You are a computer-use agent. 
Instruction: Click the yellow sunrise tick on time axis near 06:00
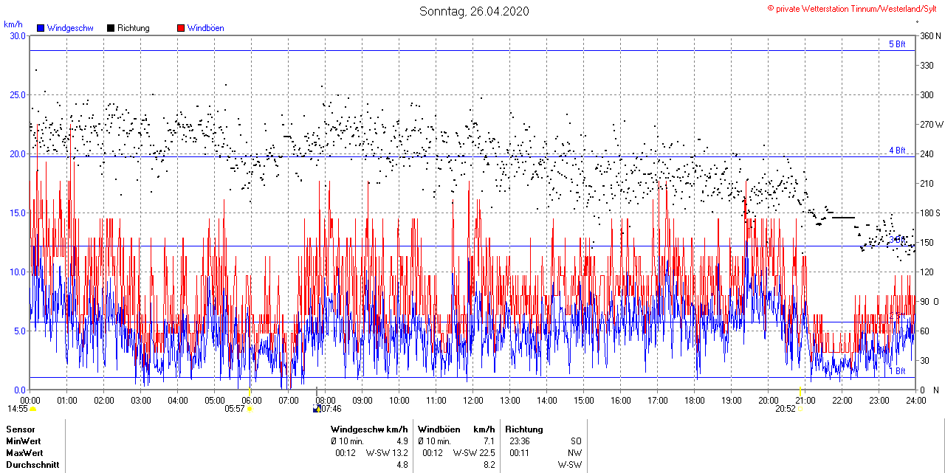coord(250,391)
